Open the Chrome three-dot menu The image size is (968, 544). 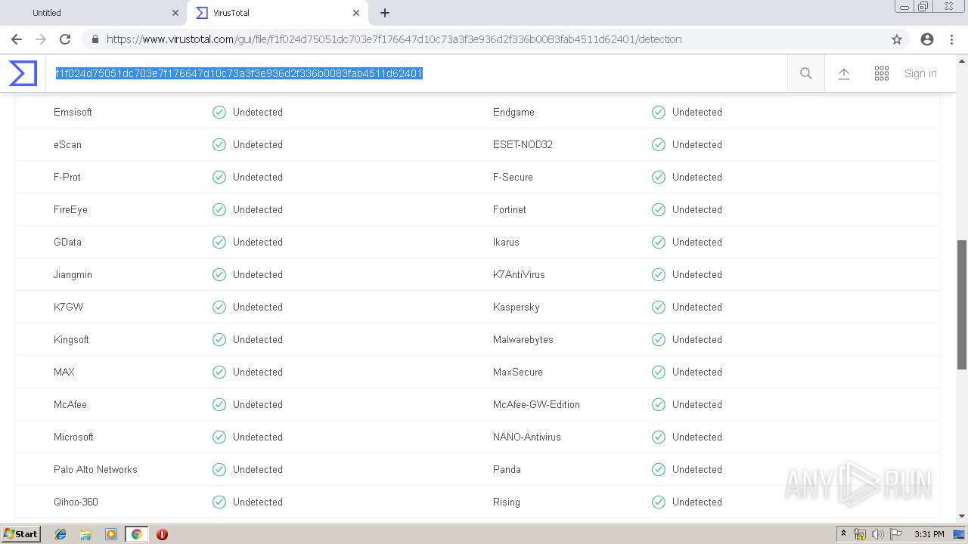coord(951,39)
